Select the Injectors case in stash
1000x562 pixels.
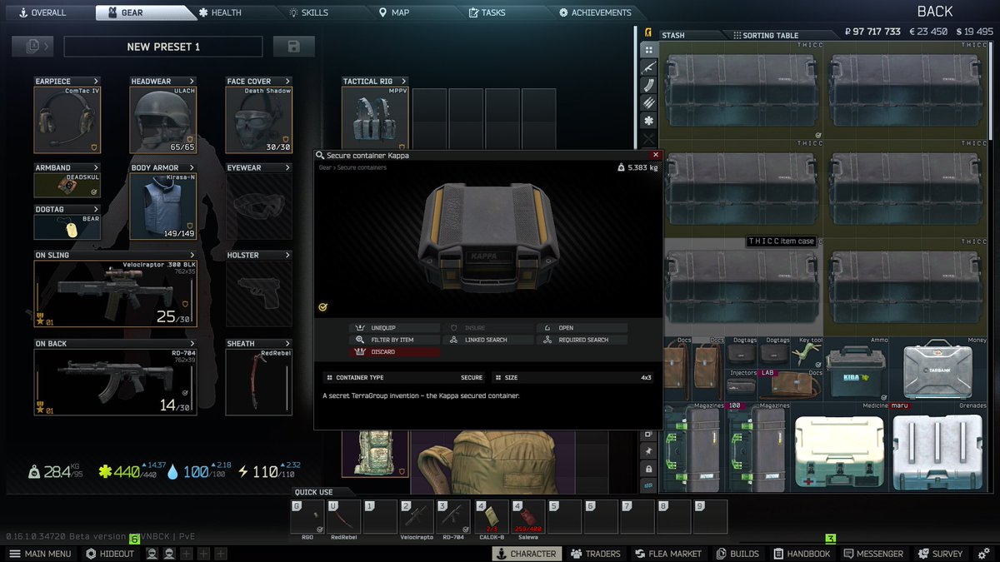pyautogui.click(x=742, y=385)
